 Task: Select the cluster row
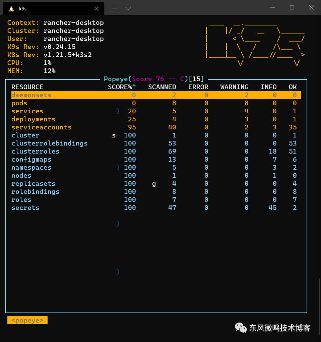156,135
